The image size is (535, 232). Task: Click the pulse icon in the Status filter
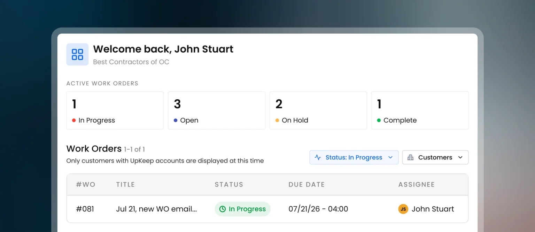(x=318, y=157)
